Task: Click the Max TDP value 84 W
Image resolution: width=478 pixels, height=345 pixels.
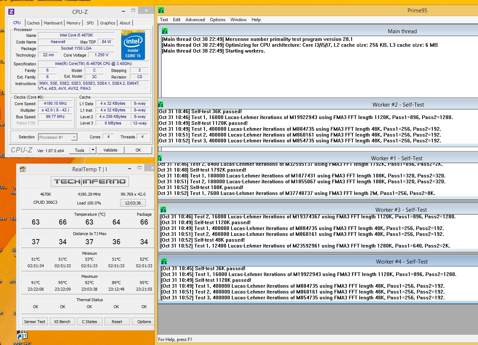Action: [107, 42]
